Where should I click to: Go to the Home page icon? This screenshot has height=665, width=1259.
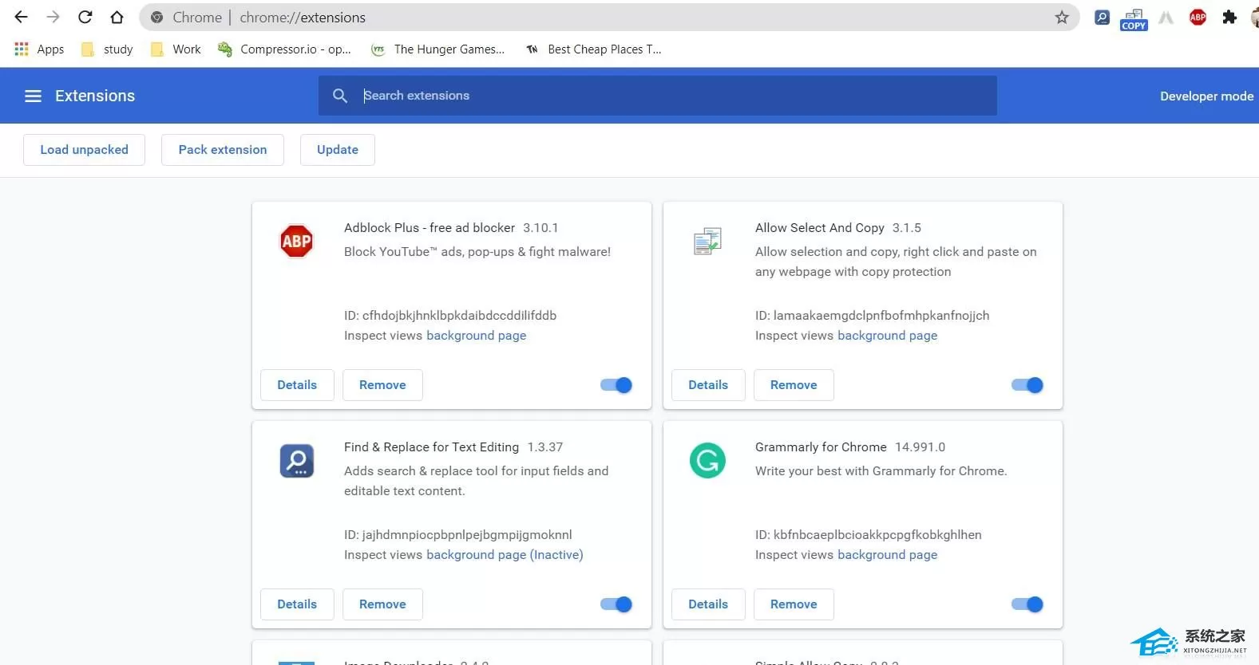point(117,17)
